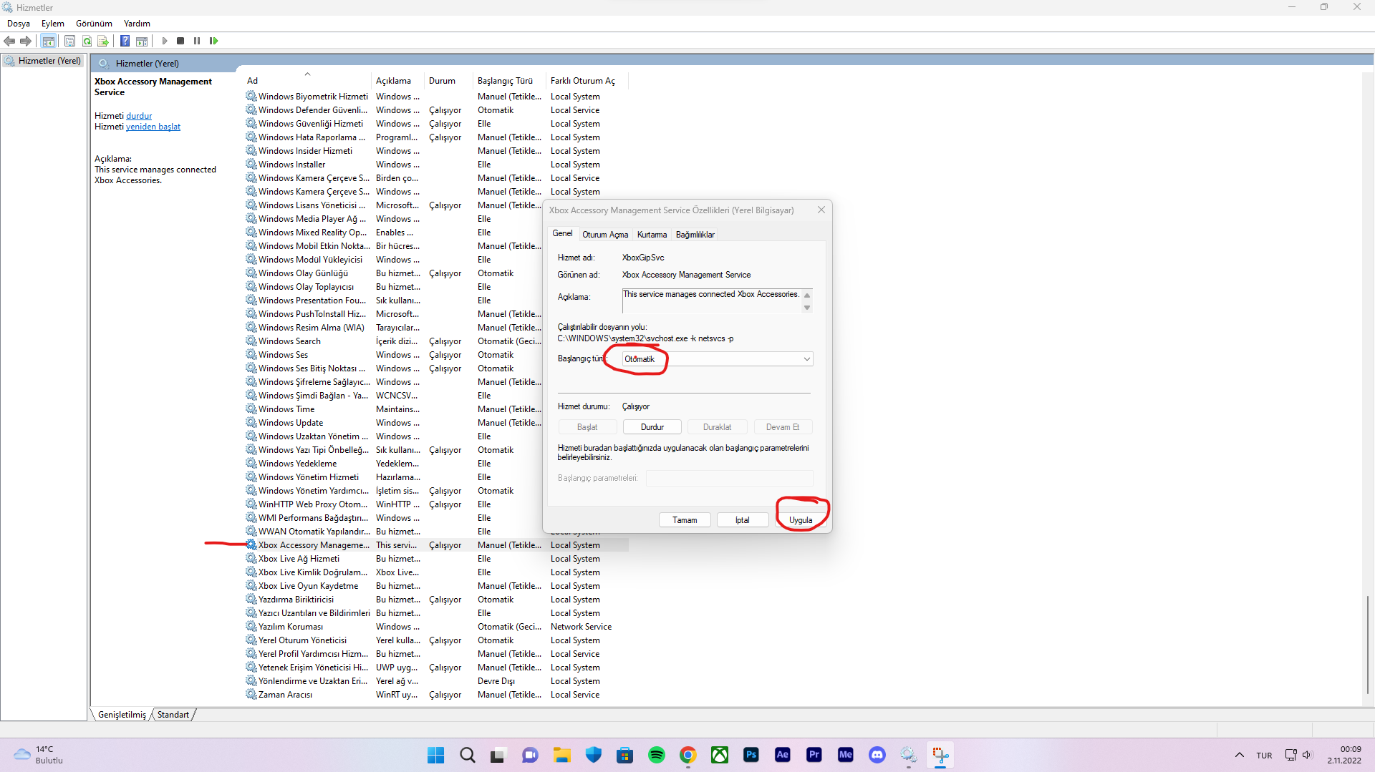Apply changes with the Uygula button
The width and height of the screenshot is (1375, 772).
(801, 520)
